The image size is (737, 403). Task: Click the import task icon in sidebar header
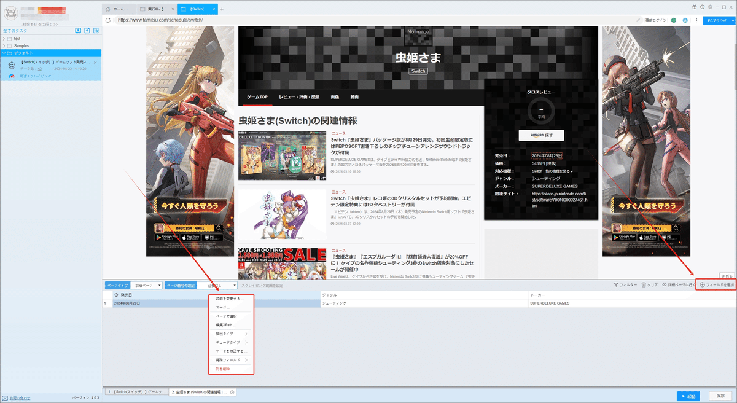78,30
